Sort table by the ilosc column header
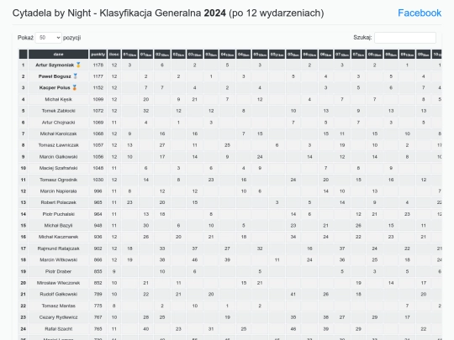Image resolution: width=454 pixels, height=340 pixels. coord(114,55)
